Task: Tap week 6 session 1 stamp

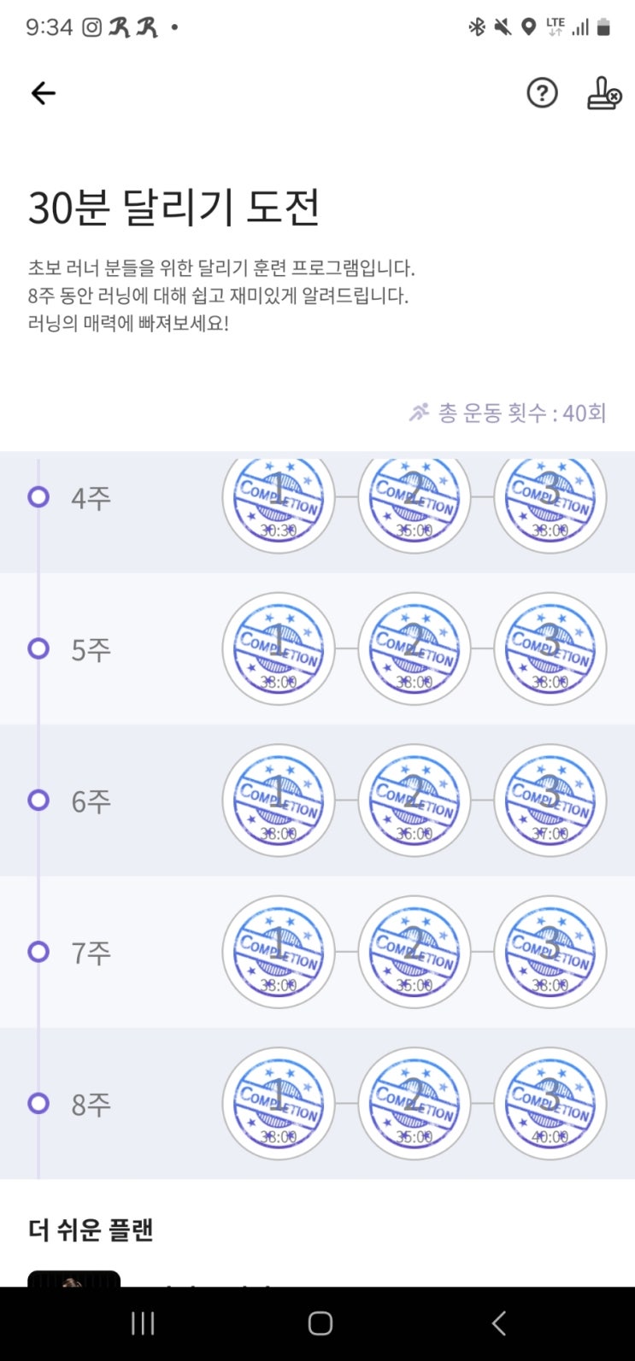Action: [279, 801]
